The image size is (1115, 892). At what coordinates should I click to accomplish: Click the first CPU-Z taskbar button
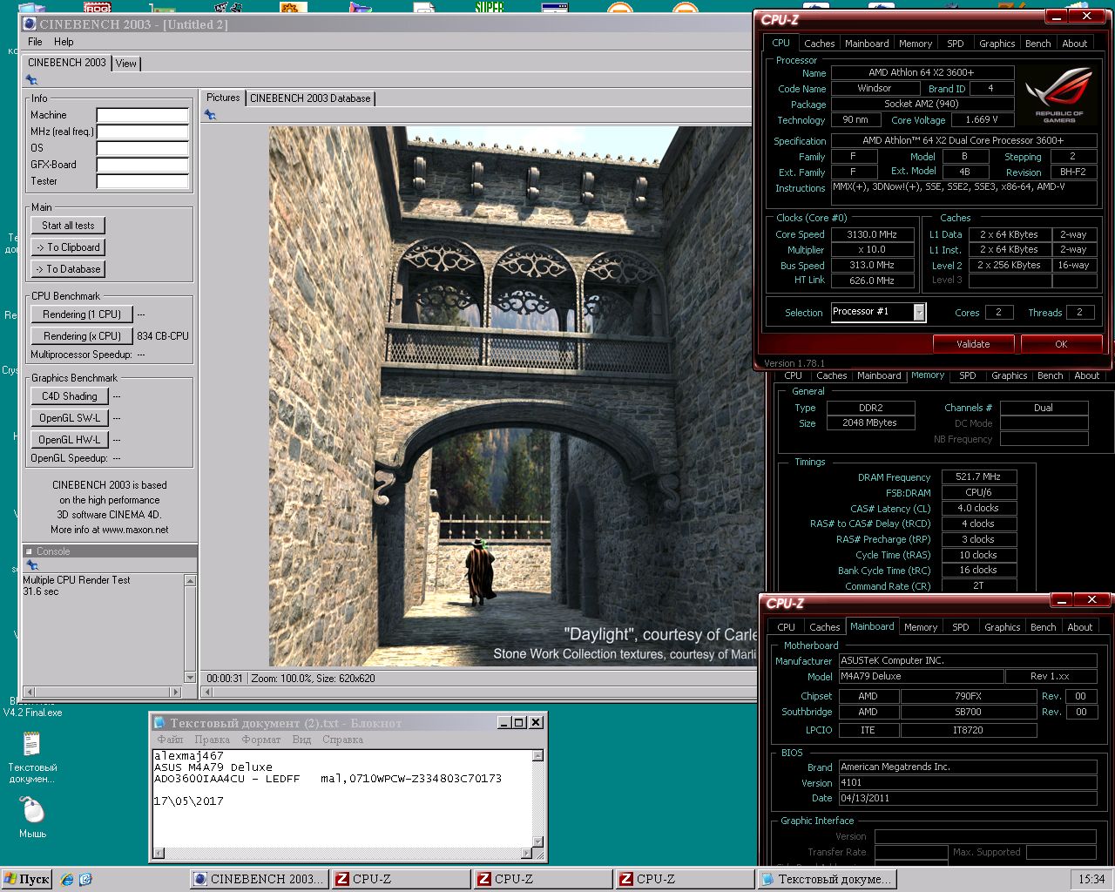point(402,879)
